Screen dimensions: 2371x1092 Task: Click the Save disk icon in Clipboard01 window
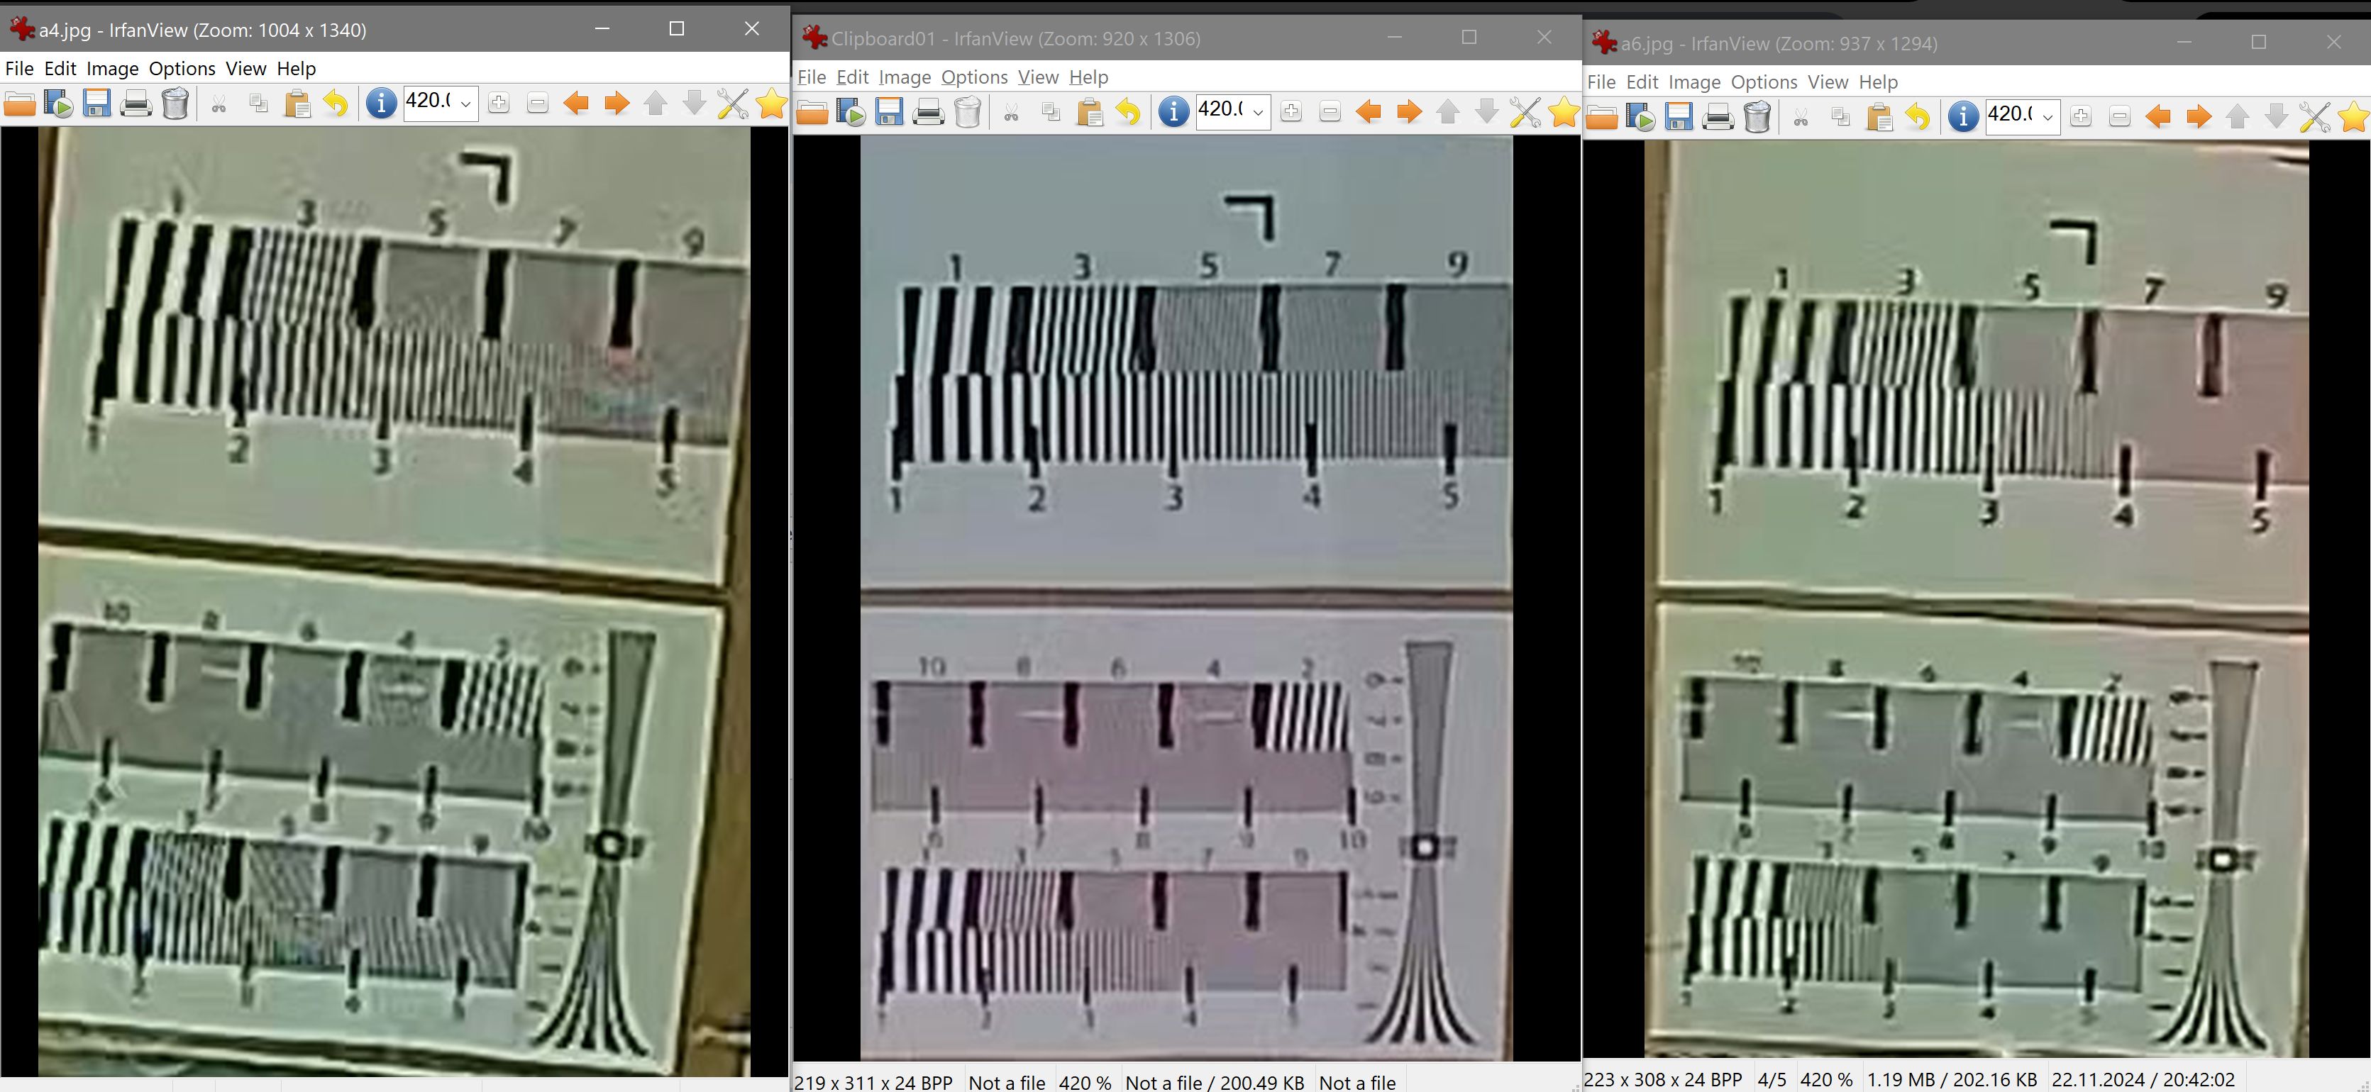coord(889,112)
